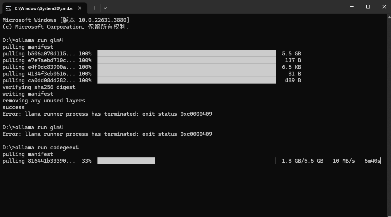Click the text 'ollama run codegeex4'

(47, 147)
